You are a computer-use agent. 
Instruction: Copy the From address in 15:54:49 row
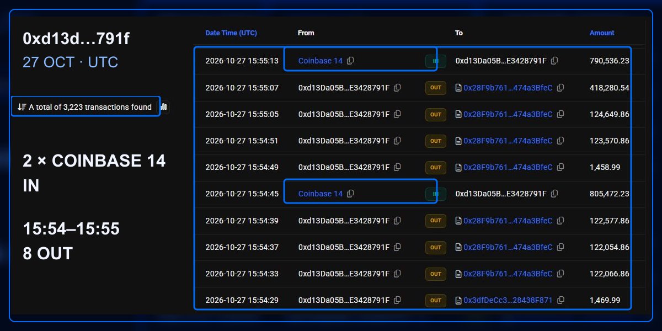click(397, 167)
